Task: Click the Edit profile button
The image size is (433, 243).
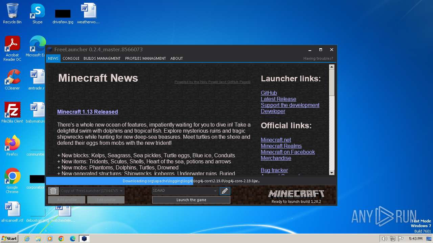Action: pos(106,200)
